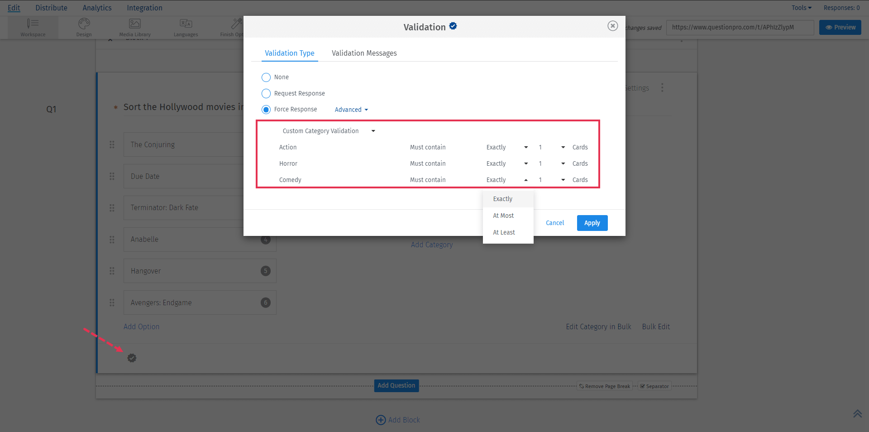The width and height of the screenshot is (869, 432).
Task: Select the None validation radio button
Action: pos(266,77)
